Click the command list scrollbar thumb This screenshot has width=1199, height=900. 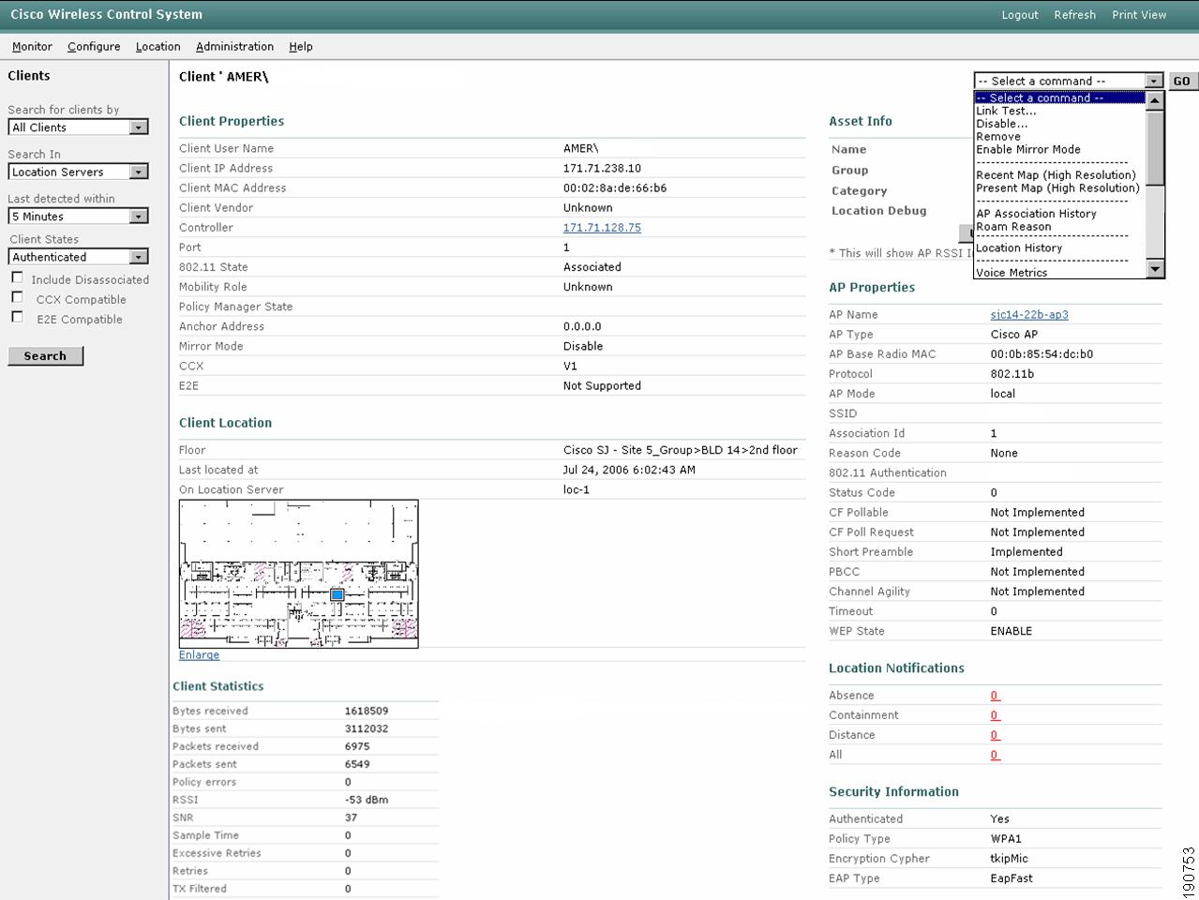coord(1155,147)
